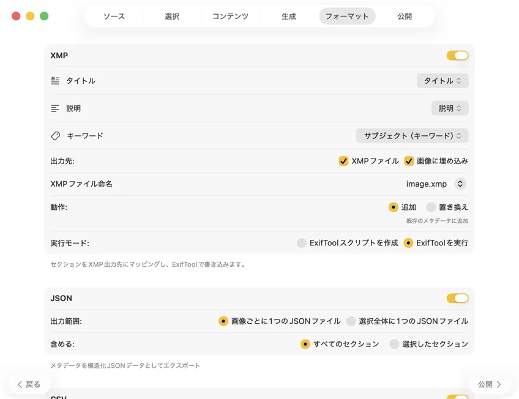Select 選択したセクション include option
The height and width of the screenshot is (399, 519).
tap(395, 344)
